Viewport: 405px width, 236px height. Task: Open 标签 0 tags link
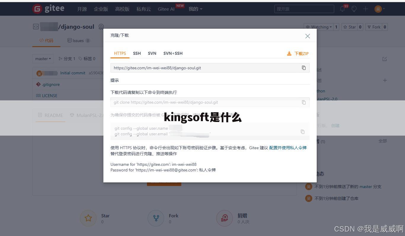click(87, 59)
